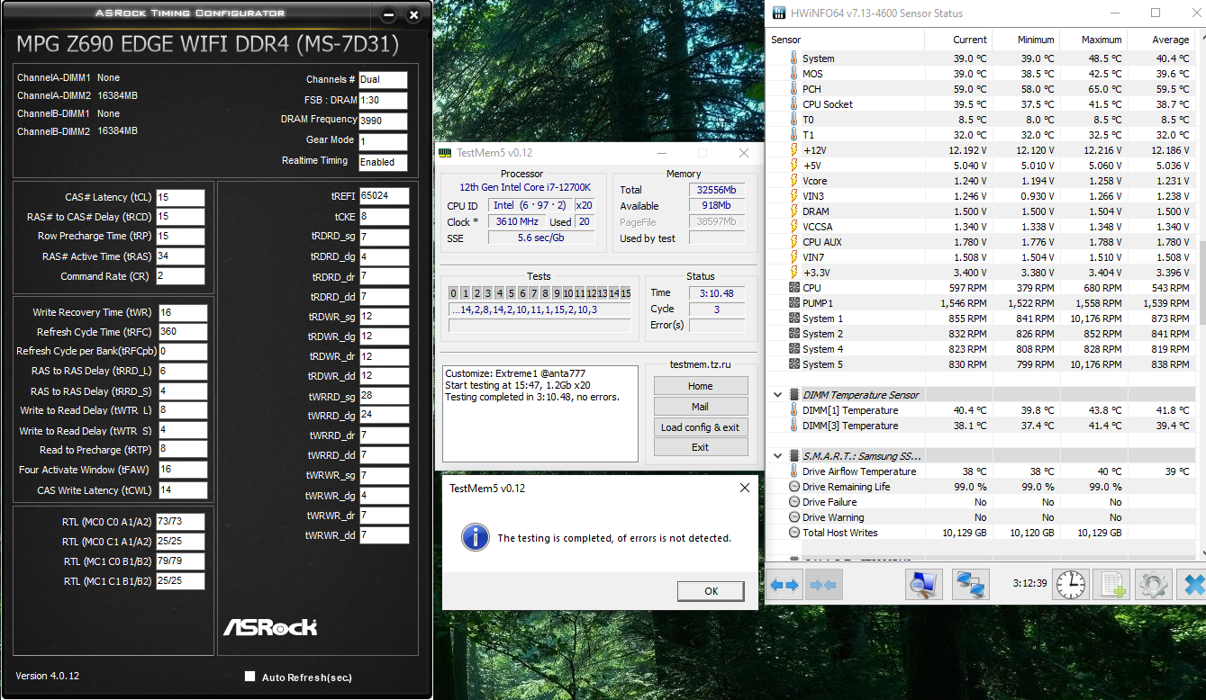Viewport: 1206px width, 700px height.
Task: Open HWiNFO settings with the gear icon
Action: [x=1153, y=584]
